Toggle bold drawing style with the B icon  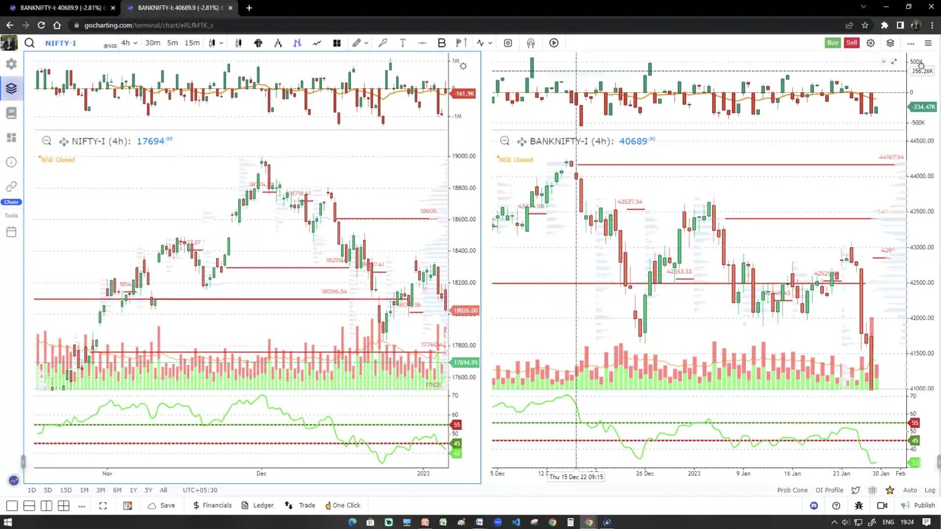click(441, 42)
